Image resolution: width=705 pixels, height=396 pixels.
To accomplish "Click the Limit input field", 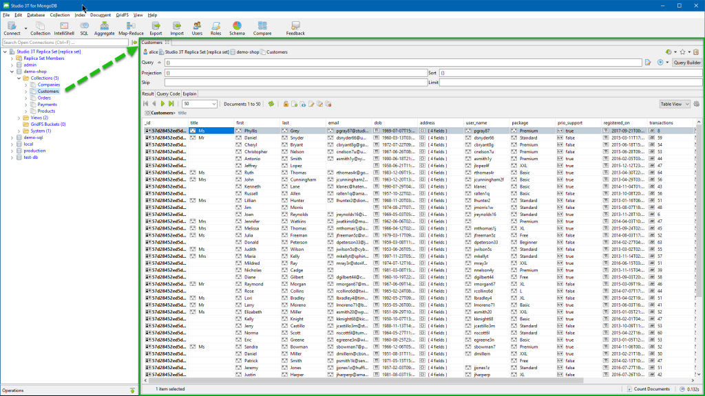I will pyautogui.click(x=571, y=82).
